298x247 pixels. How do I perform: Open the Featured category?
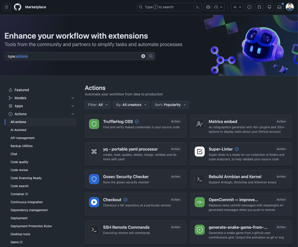click(x=22, y=90)
